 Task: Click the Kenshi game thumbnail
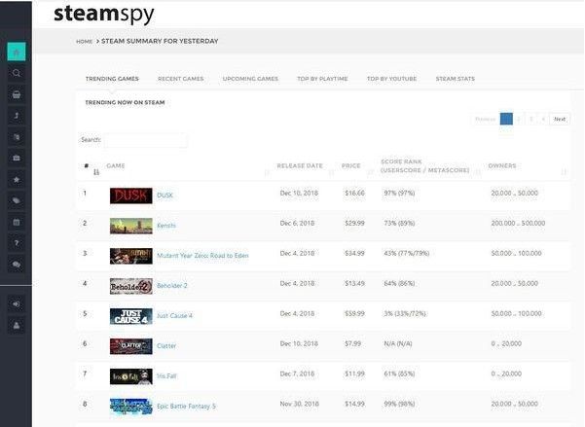(131, 226)
